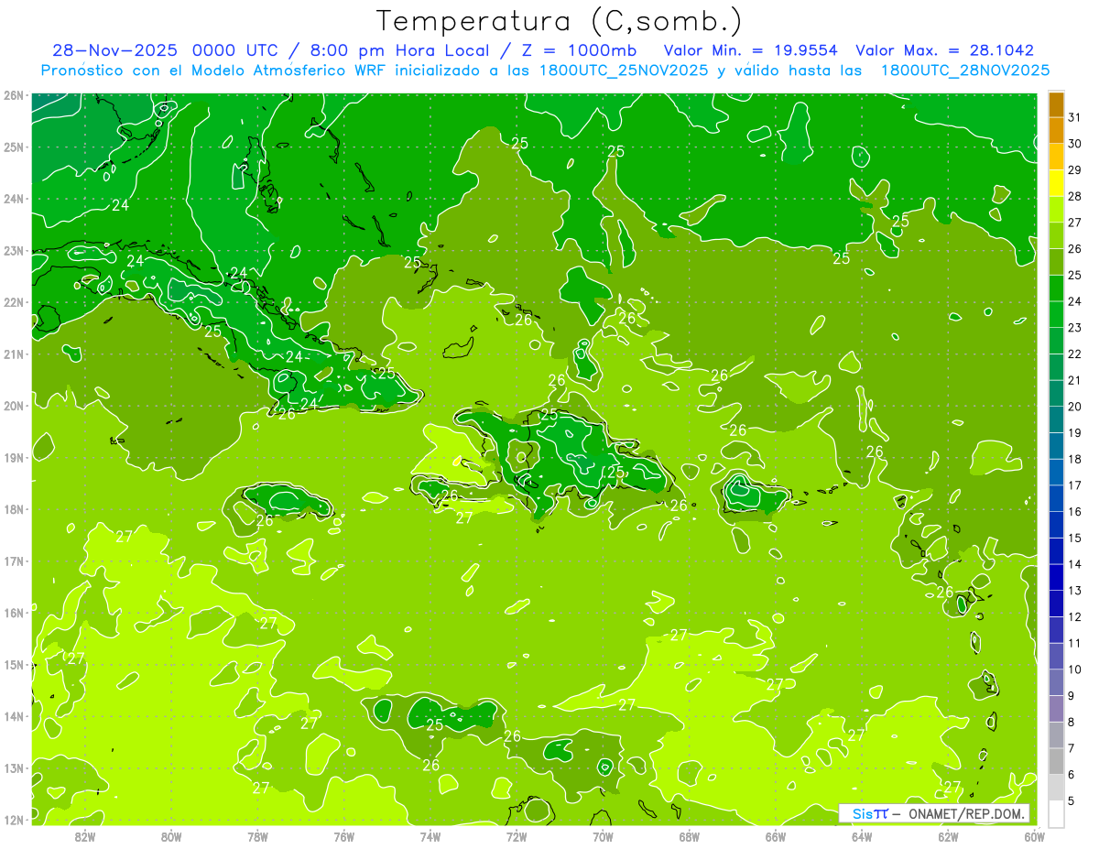This screenshot has width=1099, height=849.
Task: Click the 68W longitude axis label
Action: coord(690,836)
